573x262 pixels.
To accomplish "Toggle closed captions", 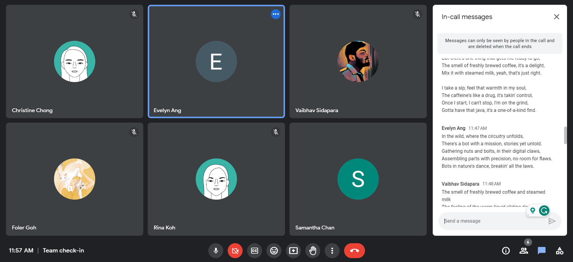I will (x=255, y=251).
